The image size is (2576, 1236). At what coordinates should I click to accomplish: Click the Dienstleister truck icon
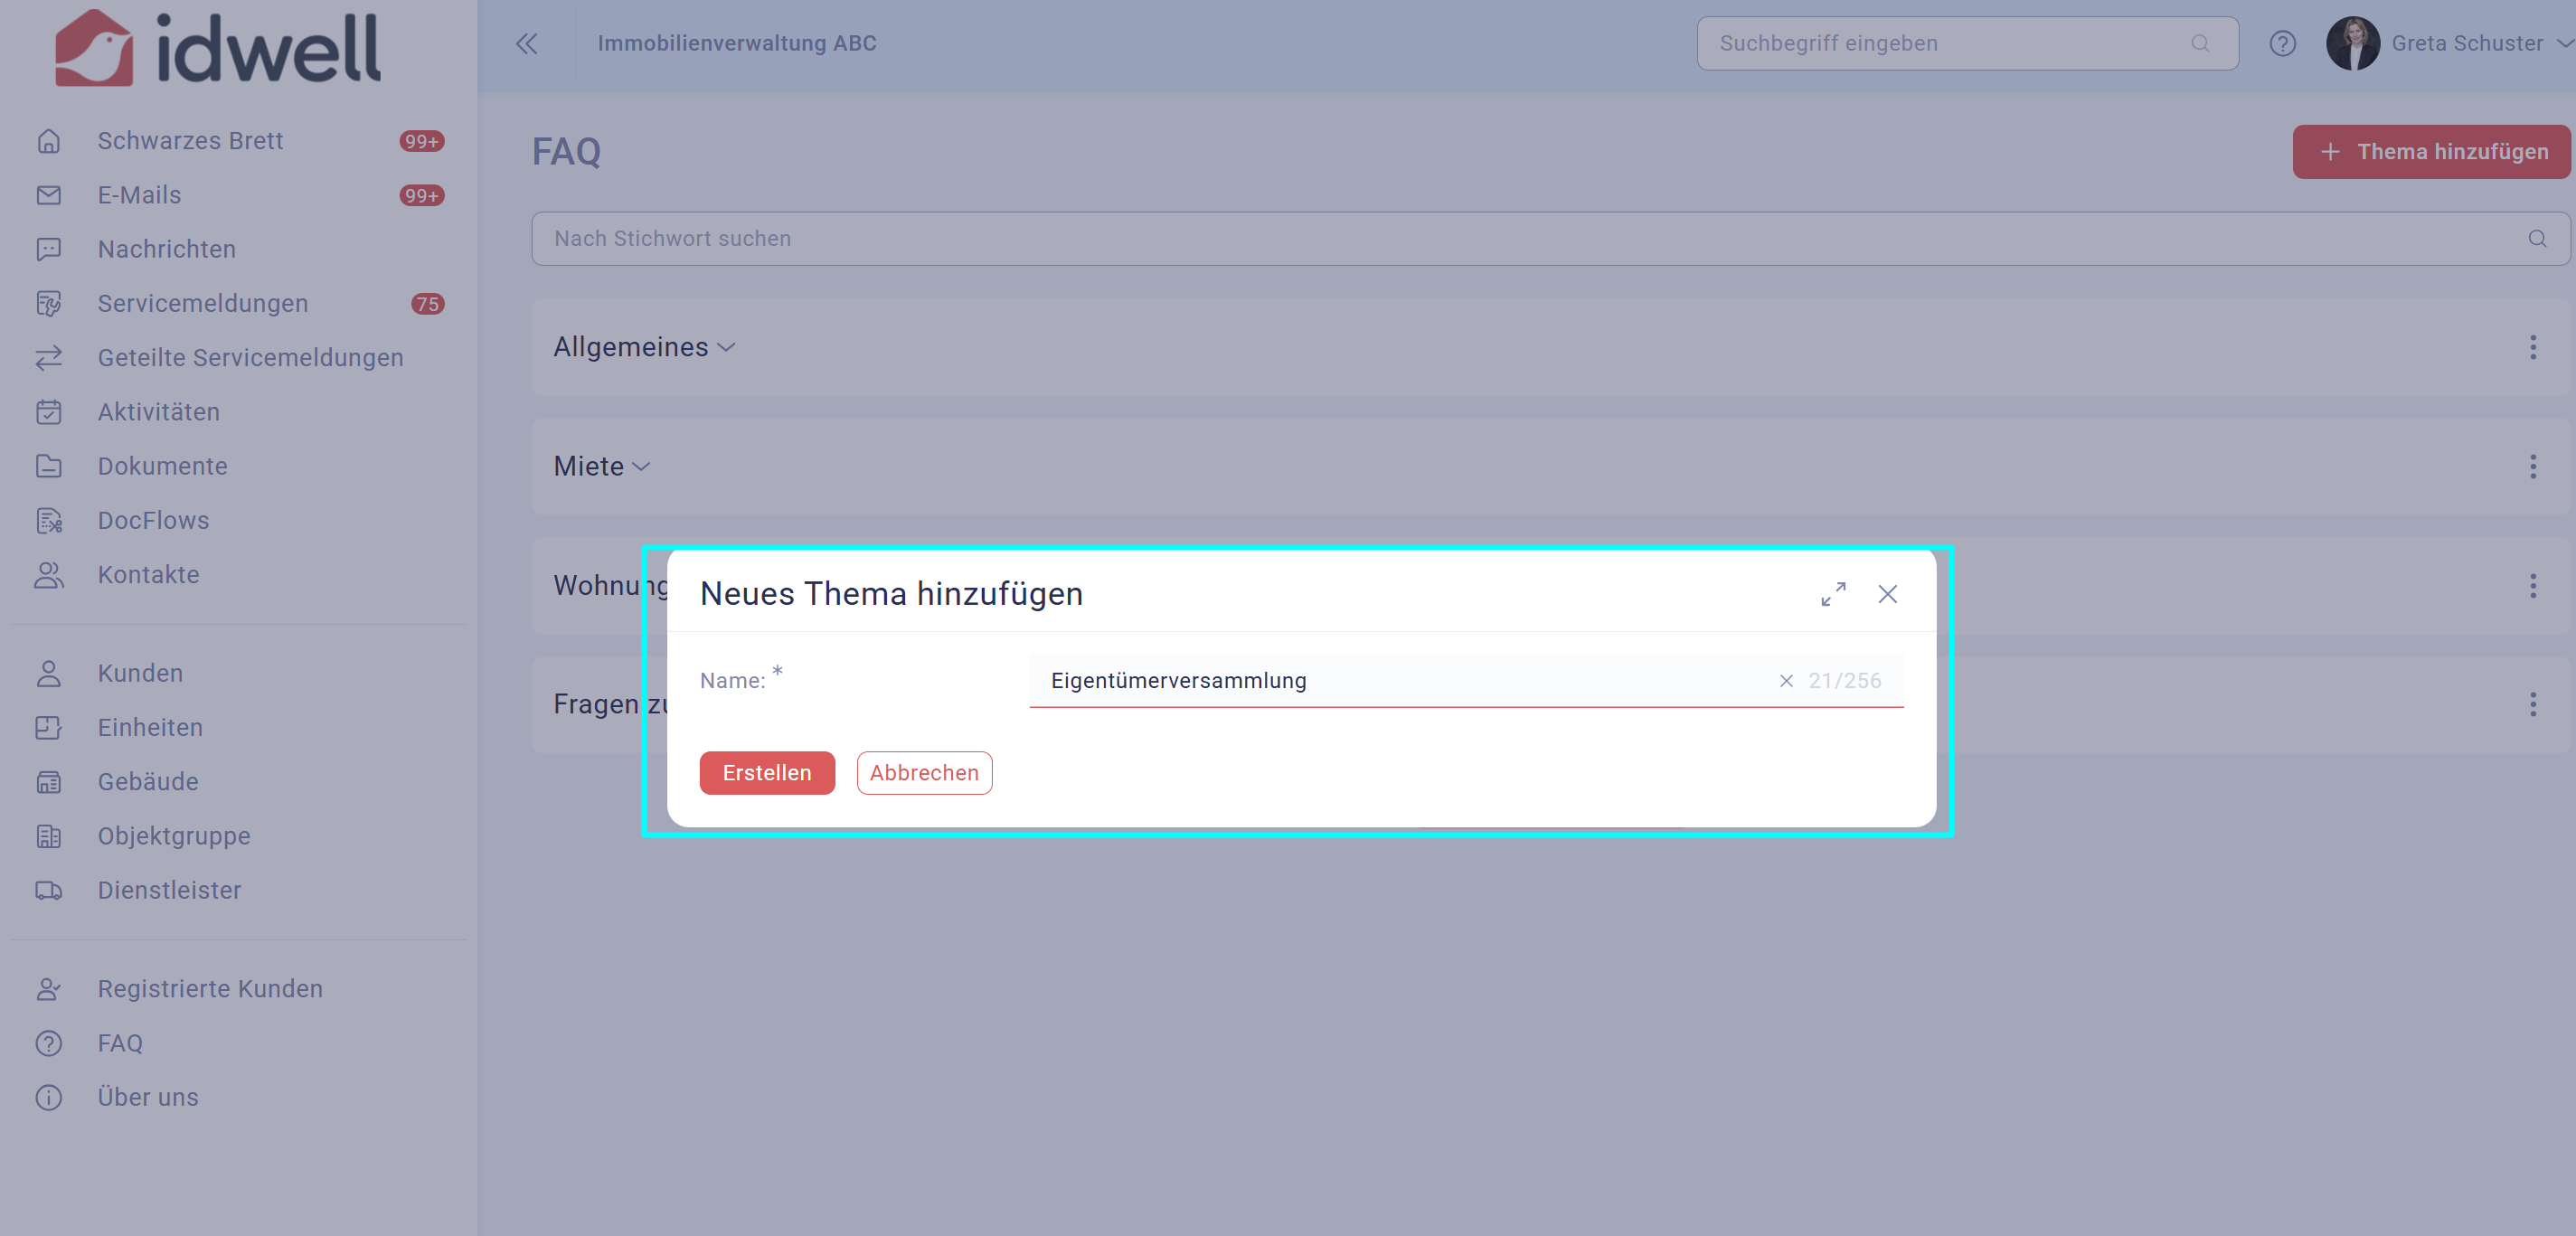point(48,890)
